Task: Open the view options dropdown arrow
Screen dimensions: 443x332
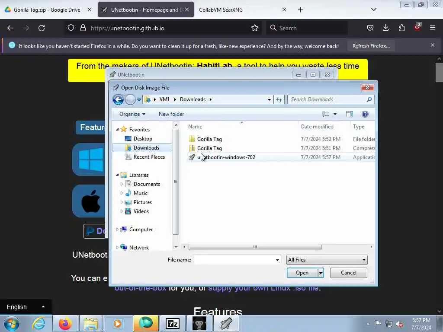Action: tap(335, 114)
